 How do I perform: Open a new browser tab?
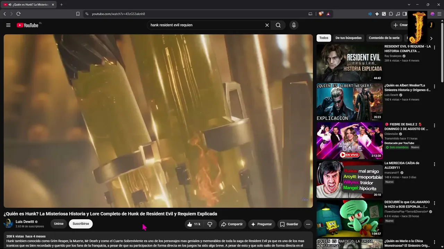click(x=61, y=4)
